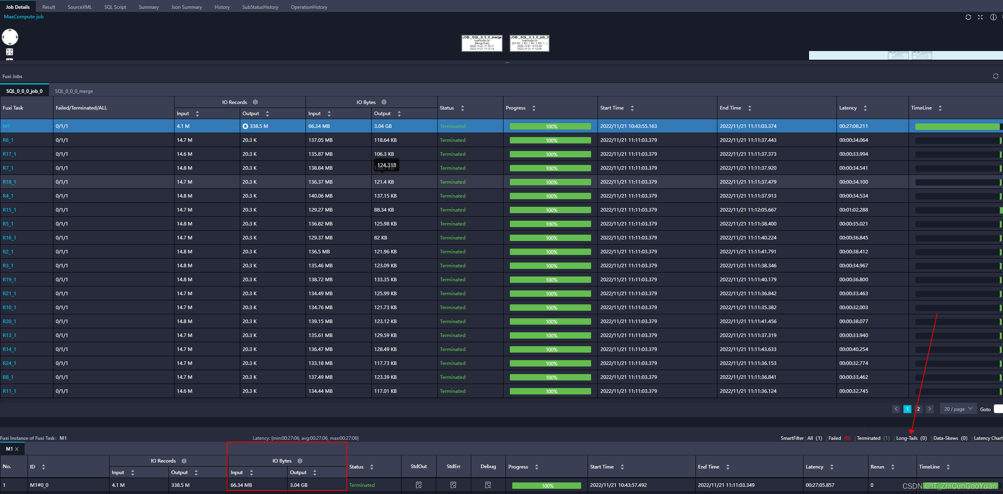Screen dimensions: 1003x494
Task: Click the fullscreen expand icon at top right
Action: (980, 17)
